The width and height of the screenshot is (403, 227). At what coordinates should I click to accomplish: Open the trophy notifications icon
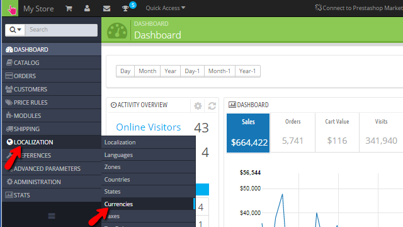125,8
